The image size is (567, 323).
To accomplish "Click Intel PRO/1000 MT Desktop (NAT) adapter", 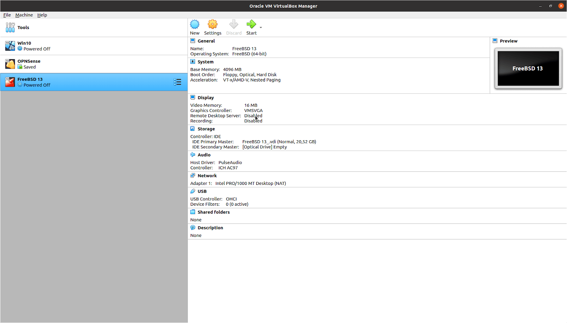I will (x=251, y=183).
